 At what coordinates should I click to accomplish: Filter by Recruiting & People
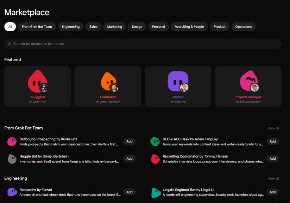189,27
